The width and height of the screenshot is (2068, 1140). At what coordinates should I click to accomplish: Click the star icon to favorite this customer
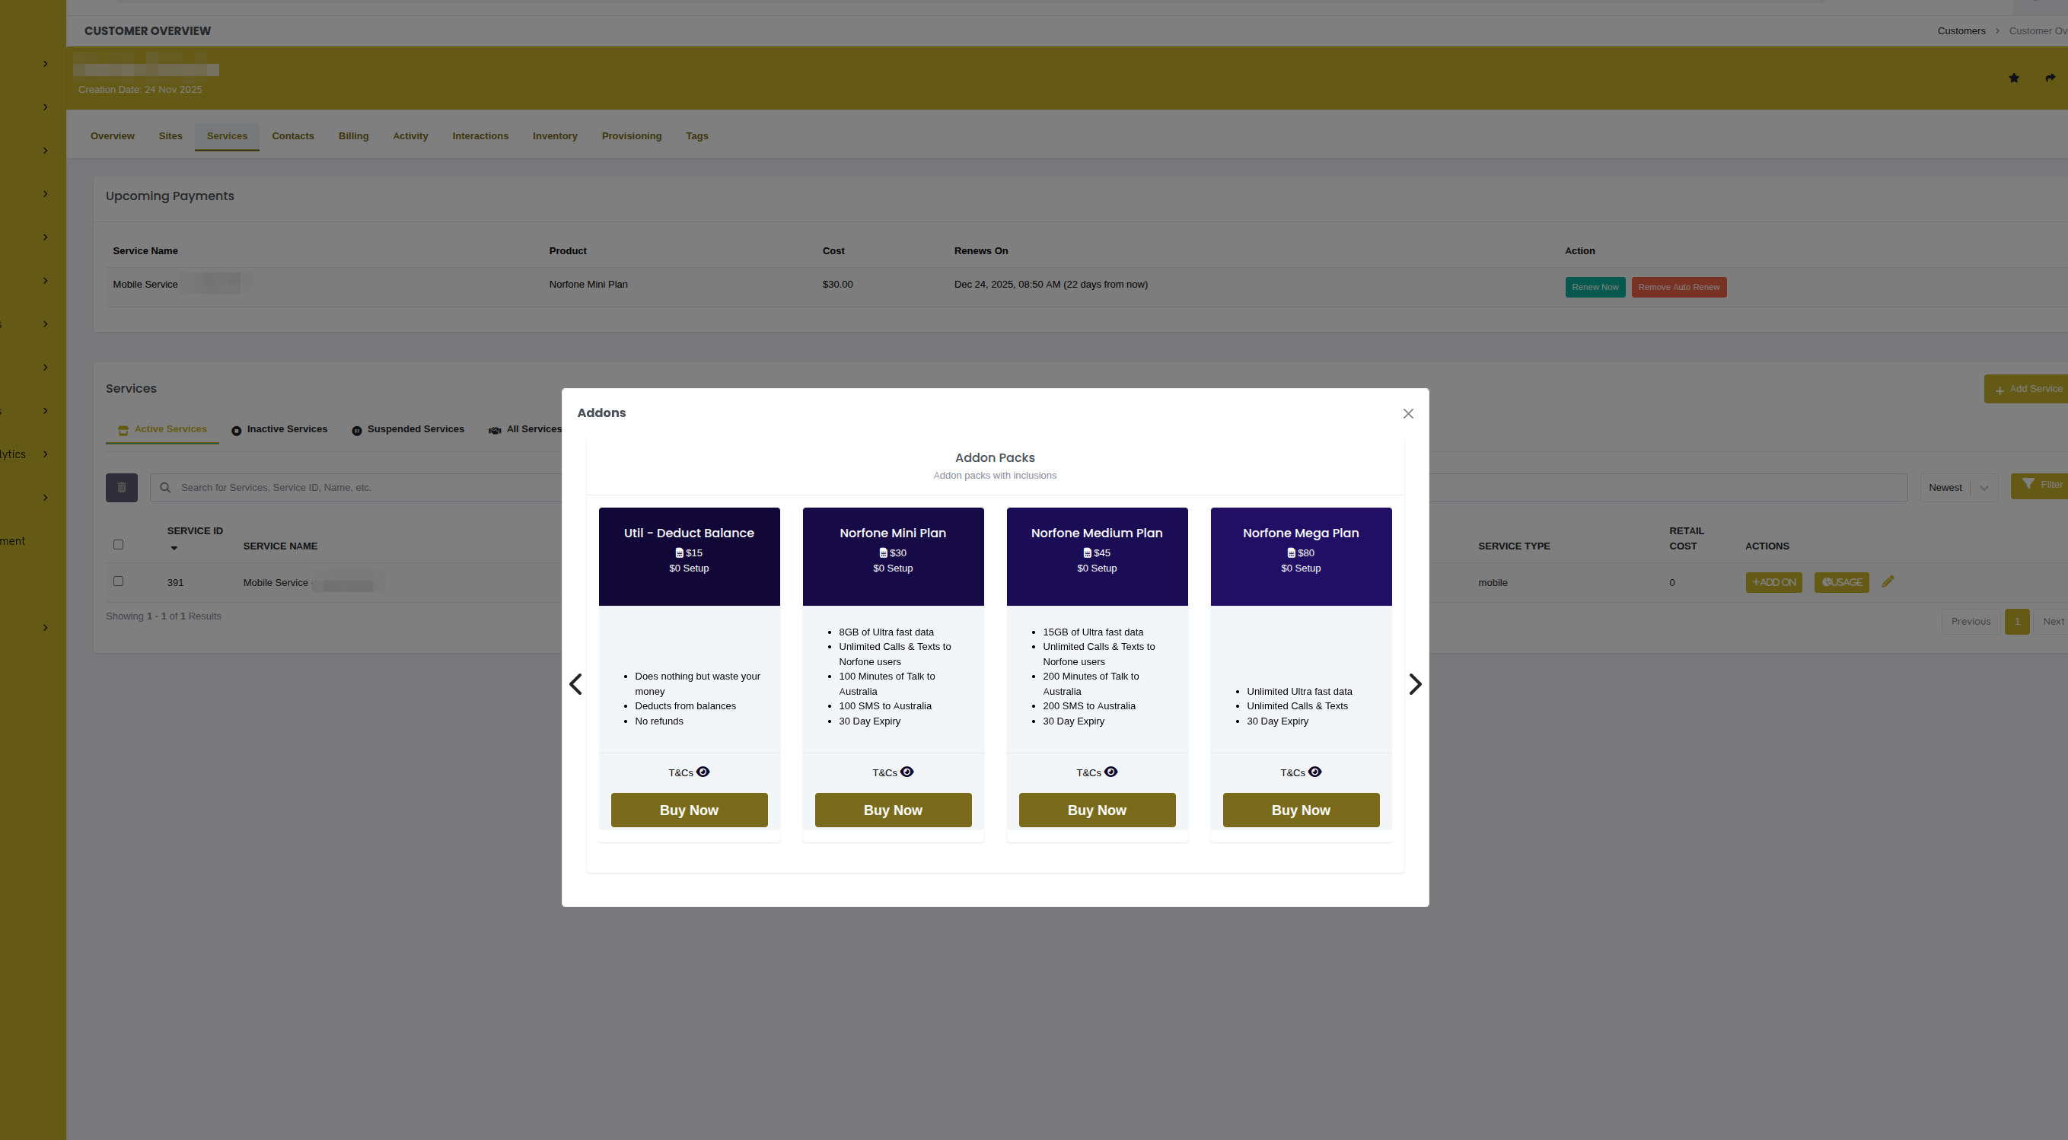point(2014,78)
